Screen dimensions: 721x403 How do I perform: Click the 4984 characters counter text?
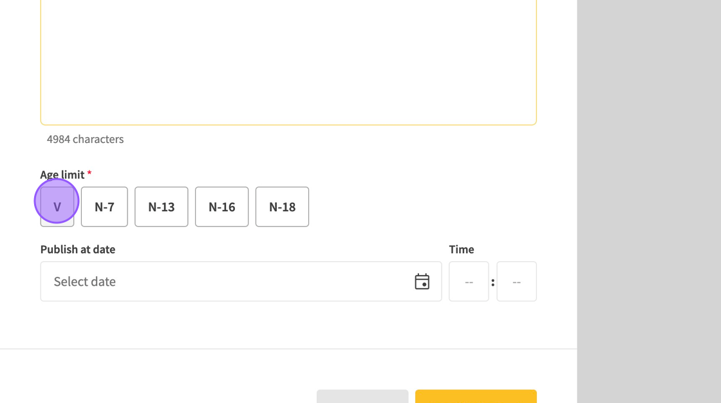click(85, 139)
